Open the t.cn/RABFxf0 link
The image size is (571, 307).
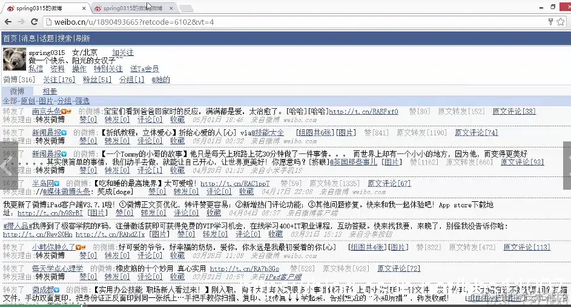pyautogui.click(x=363, y=112)
